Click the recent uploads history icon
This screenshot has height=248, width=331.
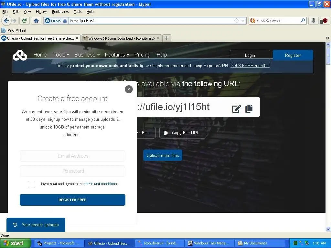pos(15,225)
